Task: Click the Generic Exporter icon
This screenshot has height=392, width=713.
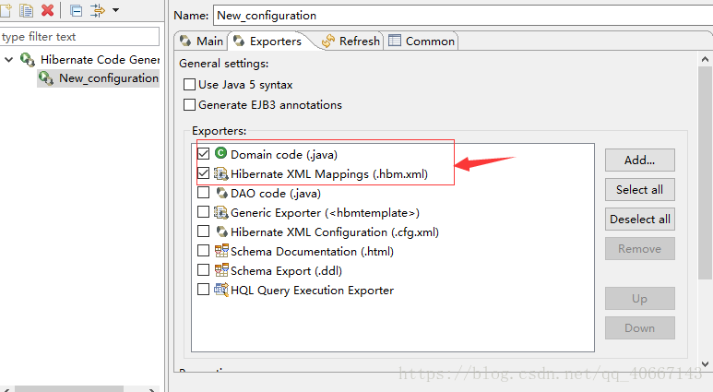Action: (x=221, y=212)
